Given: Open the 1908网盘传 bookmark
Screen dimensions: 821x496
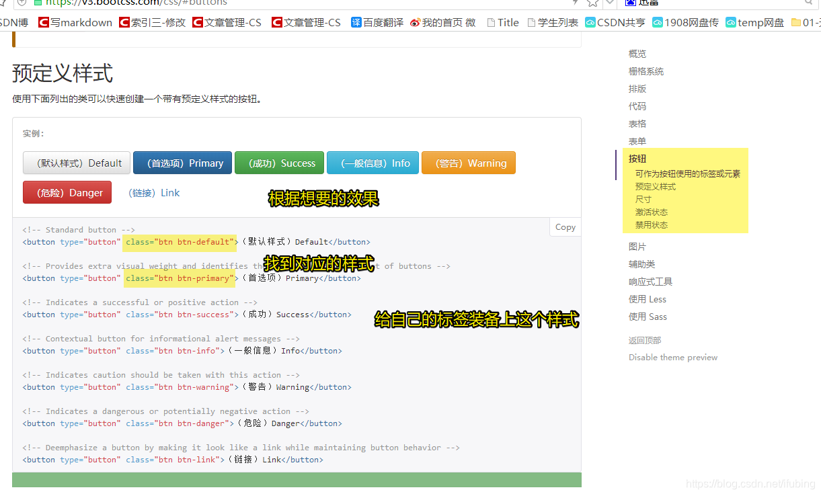Looking at the screenshot, I should point(686,22).
